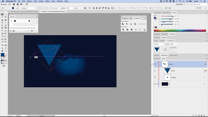Screen dimensions: 208x117
Task: Open the Normal blending mode dropdown
Action: (159, 44)
